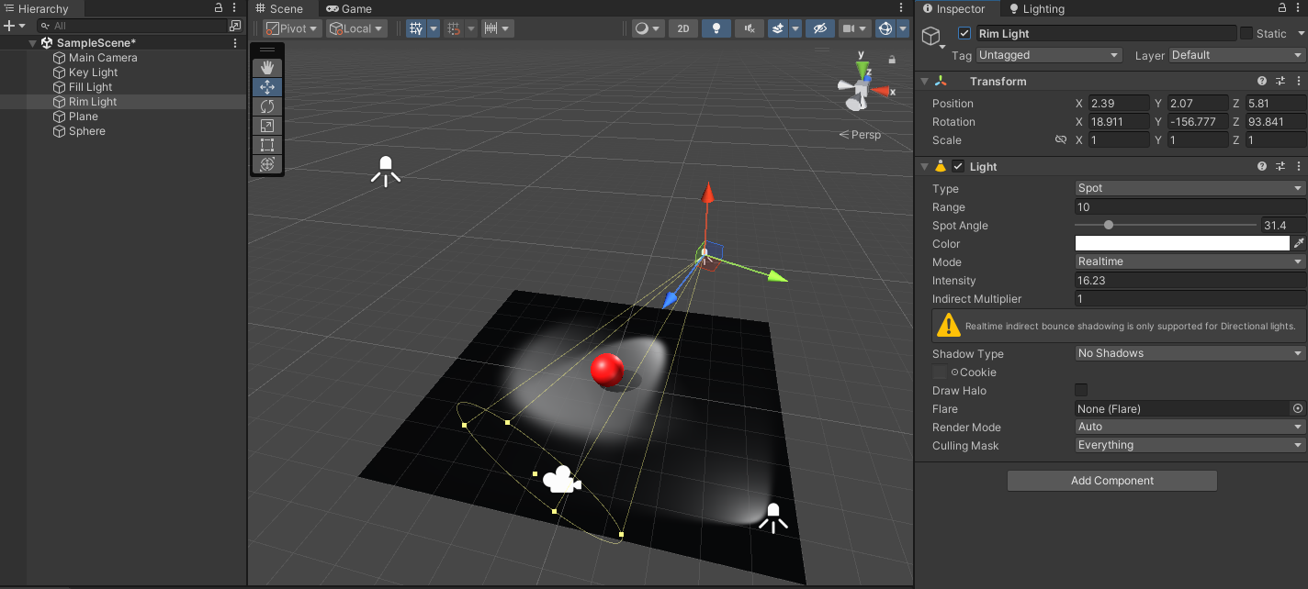Select the Hand tool
1308x589 pixels.
pyautogui.click(x=266, y=66)
